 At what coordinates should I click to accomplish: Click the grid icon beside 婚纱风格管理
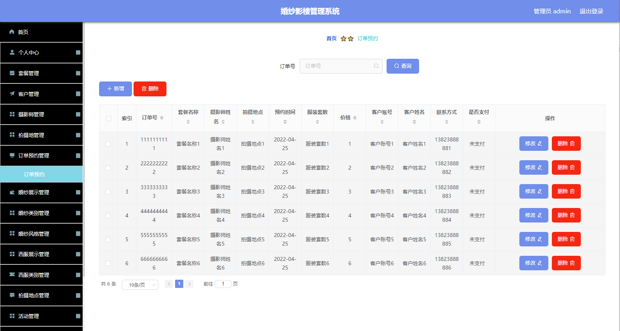tap(12, 233)
